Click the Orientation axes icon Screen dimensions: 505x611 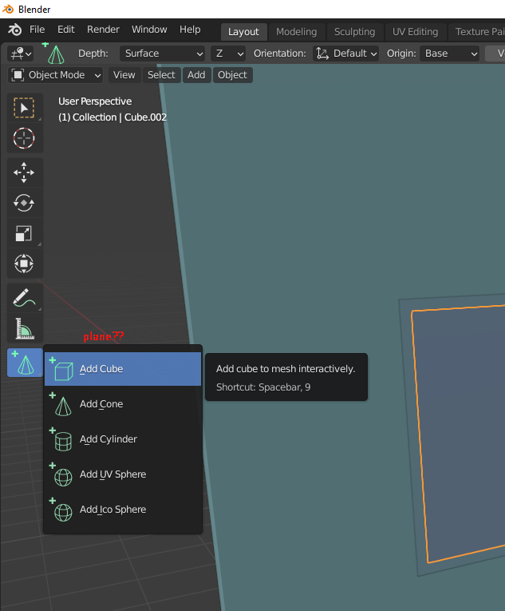[322, 54]
